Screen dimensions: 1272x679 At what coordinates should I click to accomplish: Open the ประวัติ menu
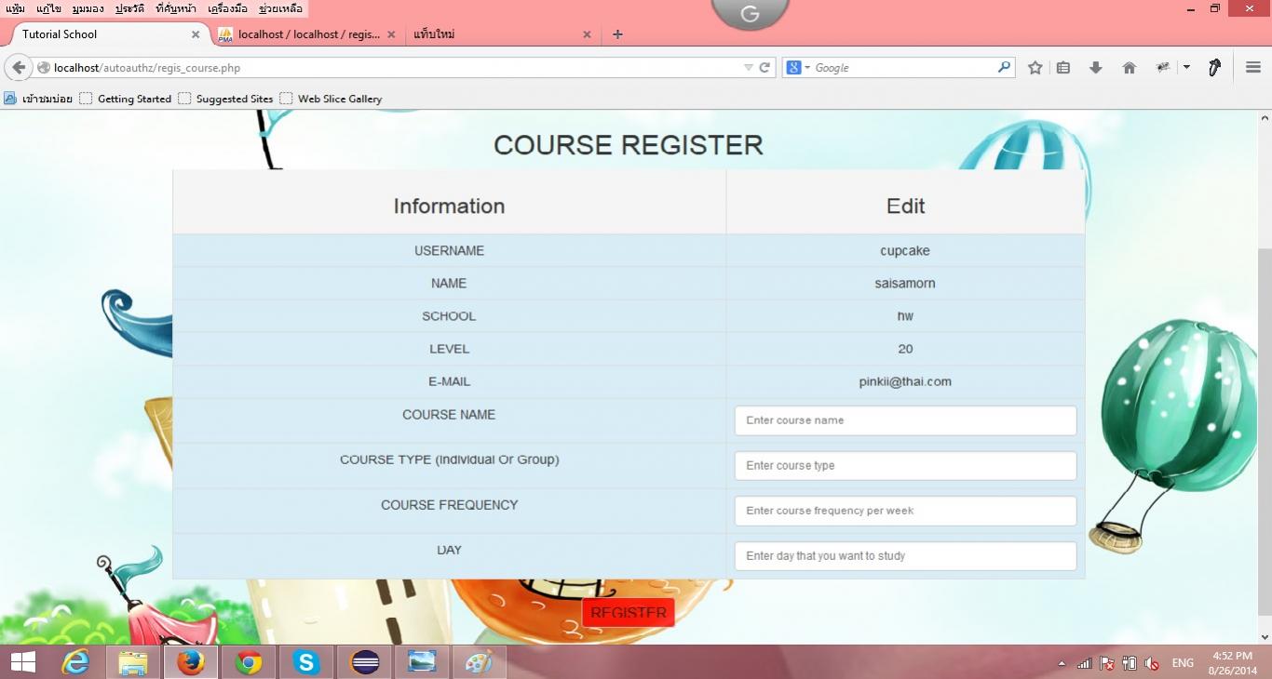(130, 8)
